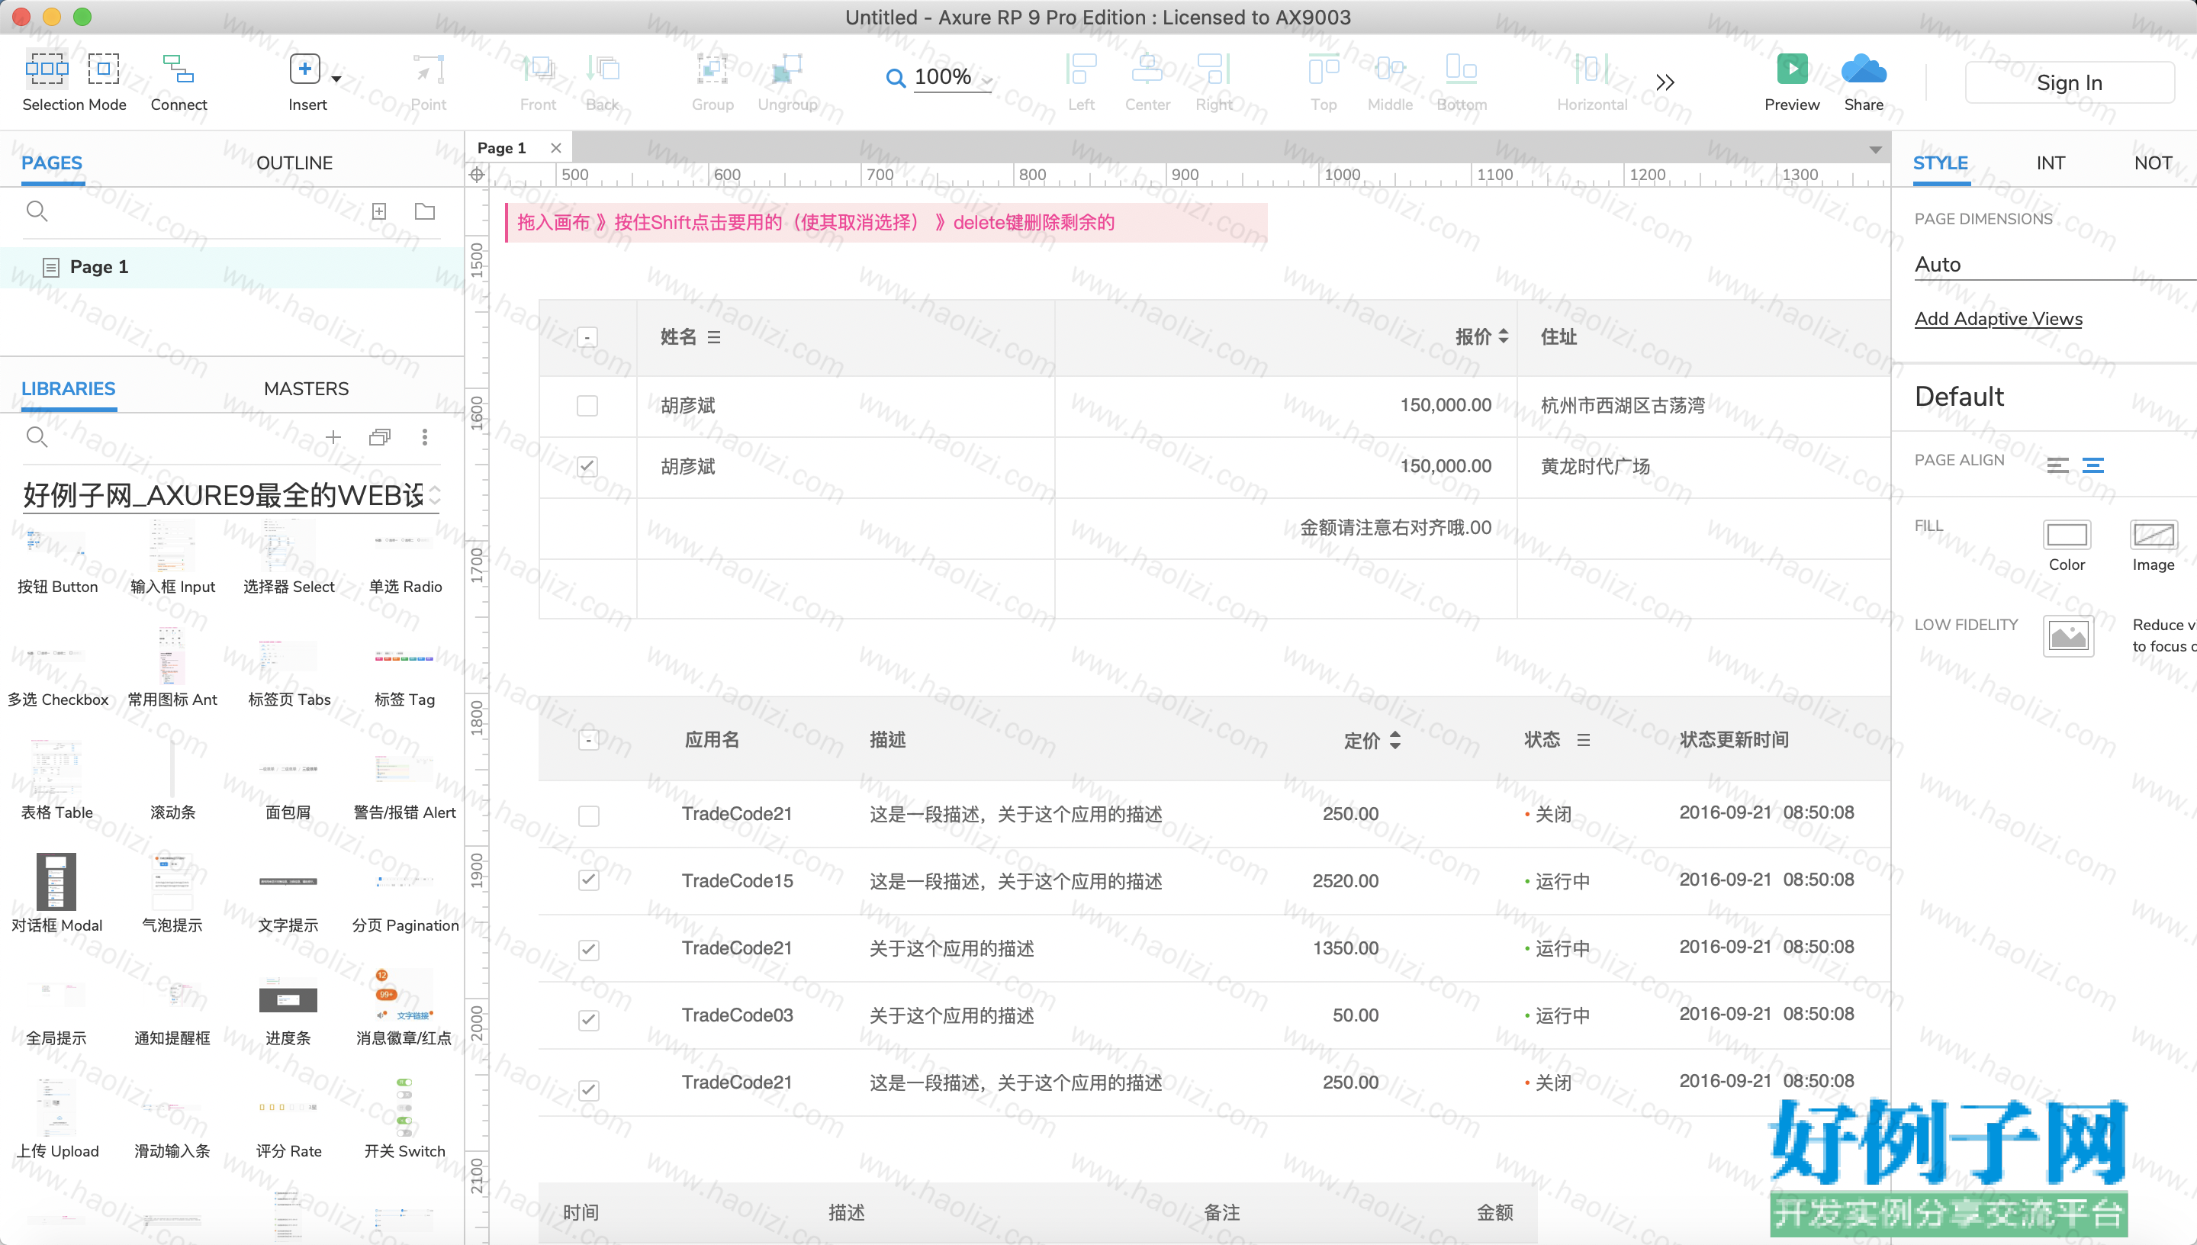Screen dimensions: 2197x1245
Task: Check 胡彦斌 杭州市西湖区古荡湾 row checkbox
Action: click(587, 405)
